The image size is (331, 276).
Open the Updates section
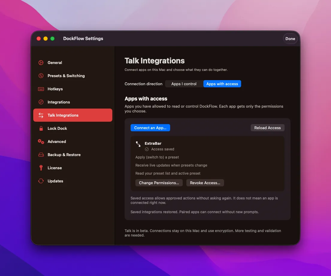72,181
